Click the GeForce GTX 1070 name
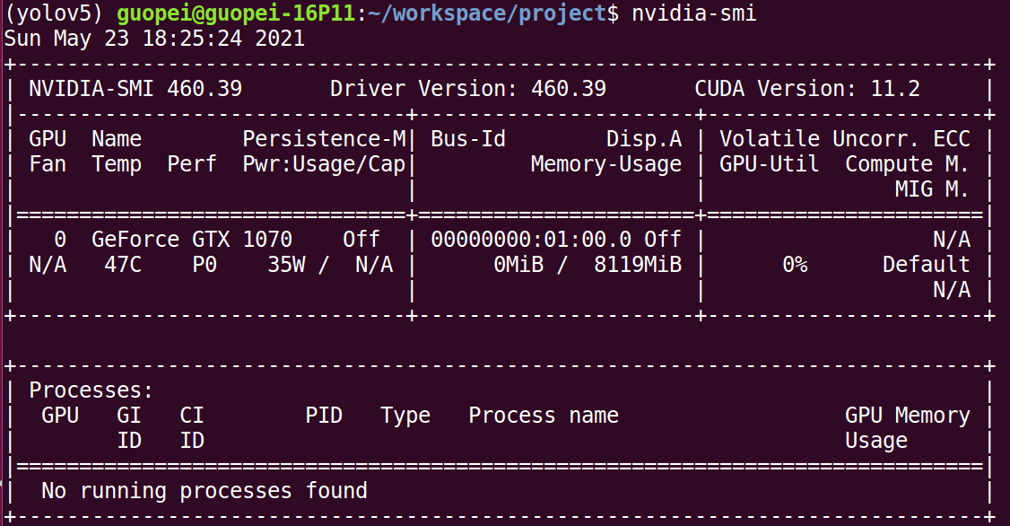The width and height of the screenshot is (1010, 526). 192,239
